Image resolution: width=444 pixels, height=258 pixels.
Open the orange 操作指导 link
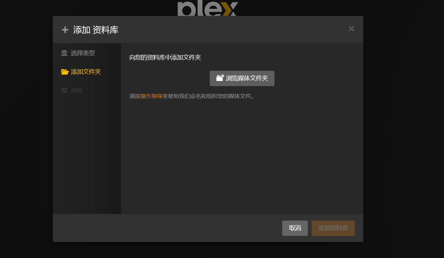point(151,96)
